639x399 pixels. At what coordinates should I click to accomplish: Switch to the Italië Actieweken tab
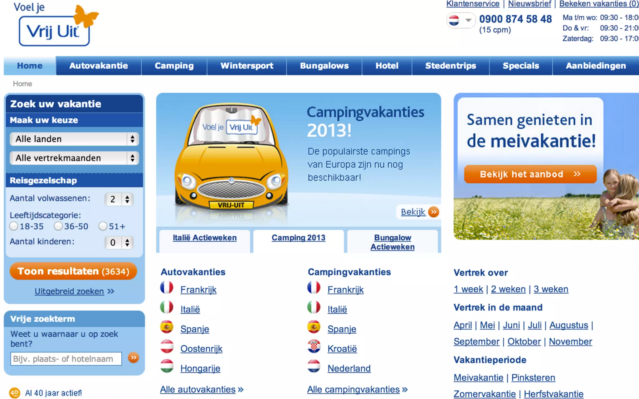205,238
